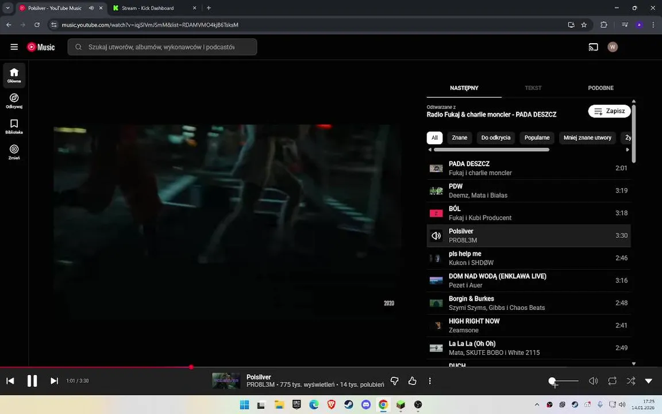Select the now-playing Polsilver queue row
This screenshot has width=662, height=414.
(x=529, y=235)
